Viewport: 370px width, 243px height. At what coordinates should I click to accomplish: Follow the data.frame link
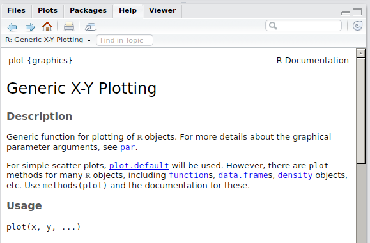(243, 175)
